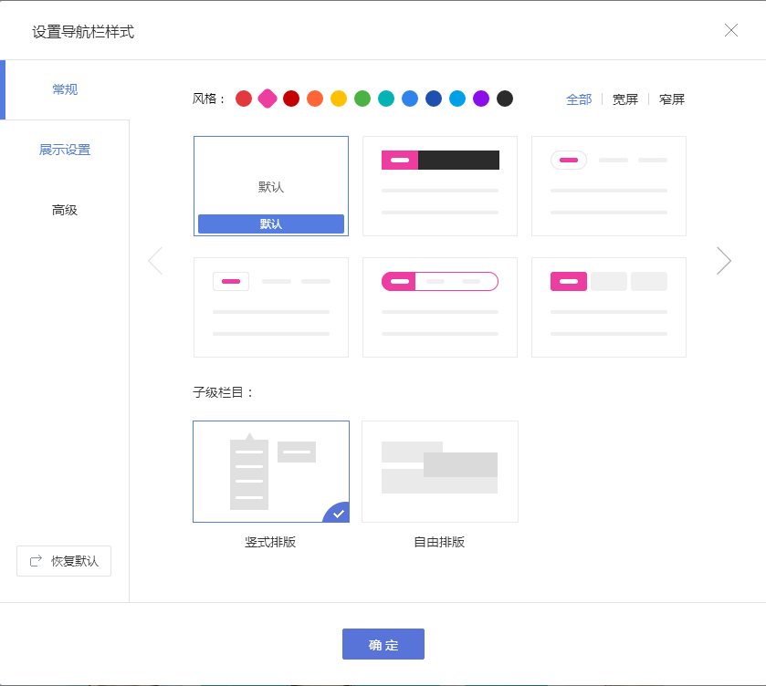Choose the black style color
Screen dimensions: 766x686
coord(505,99)
